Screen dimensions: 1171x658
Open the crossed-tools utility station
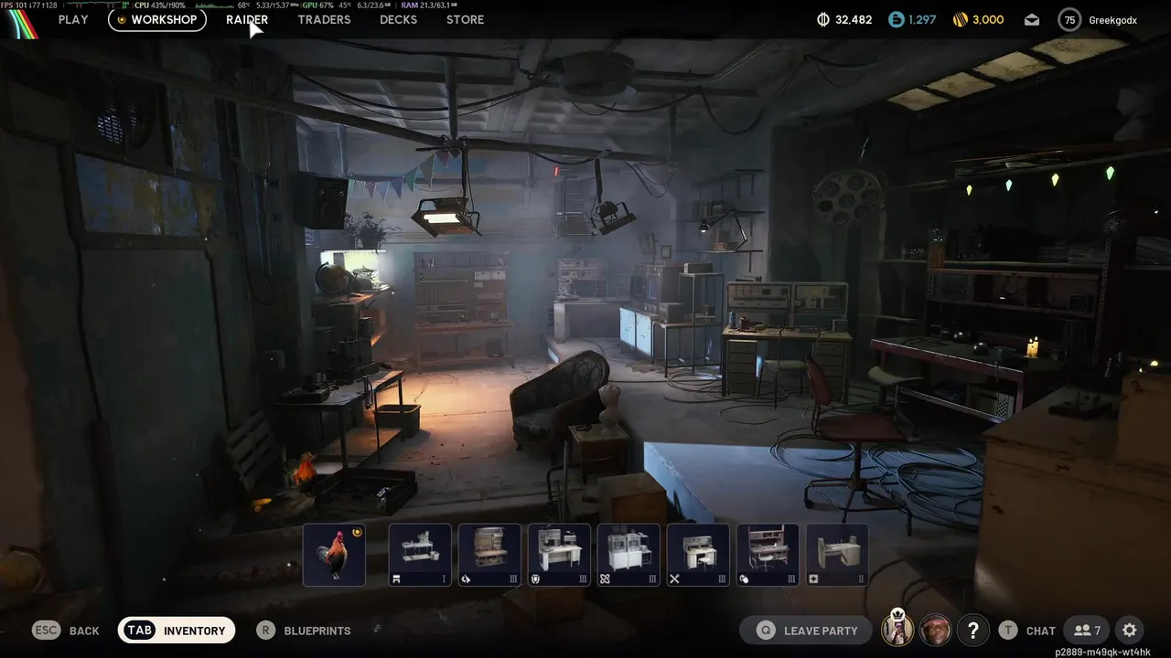698,555
